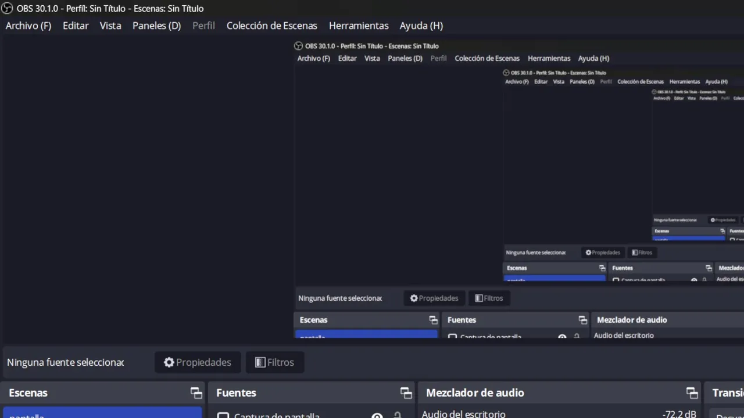The width and height of the screenshot is (744, 418).
Task: Click Vista in largest nested preview copy
Action: (372, 58)
